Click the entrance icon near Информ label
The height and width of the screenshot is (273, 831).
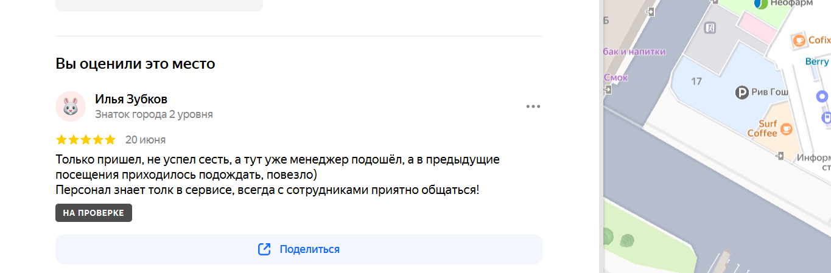click(x=780, y=156)
